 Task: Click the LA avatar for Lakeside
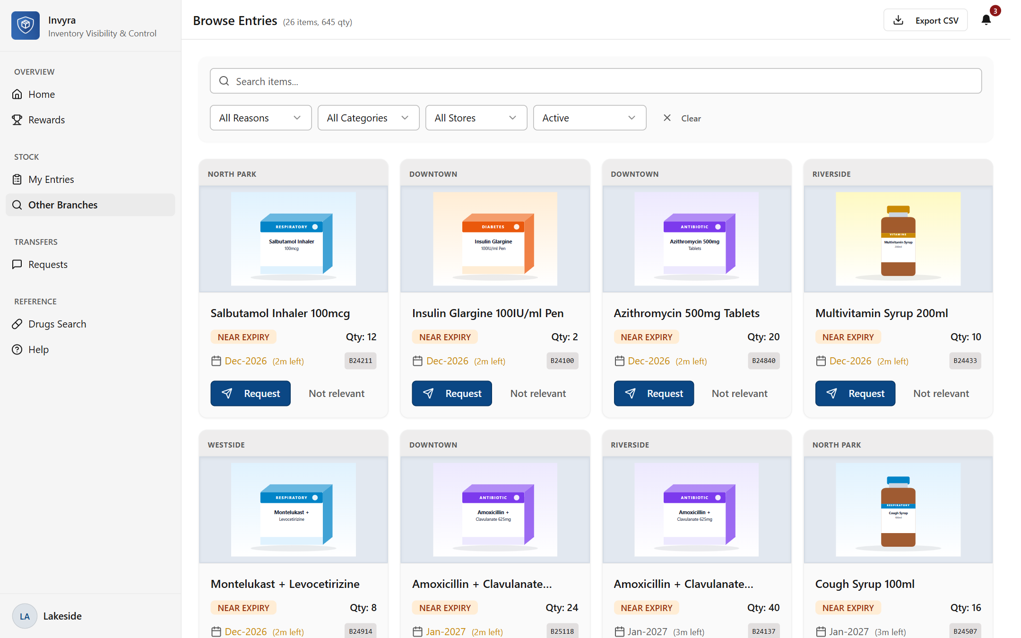[x=25, y=616]
